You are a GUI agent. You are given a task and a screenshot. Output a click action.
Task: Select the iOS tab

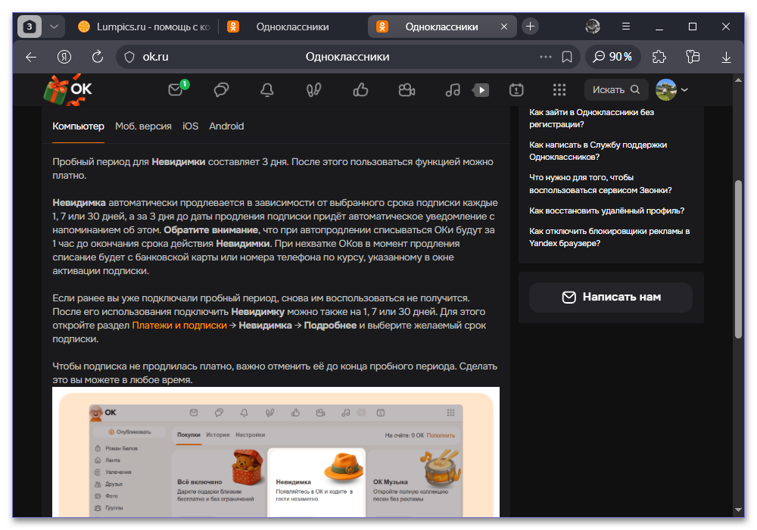pos(190,126)
